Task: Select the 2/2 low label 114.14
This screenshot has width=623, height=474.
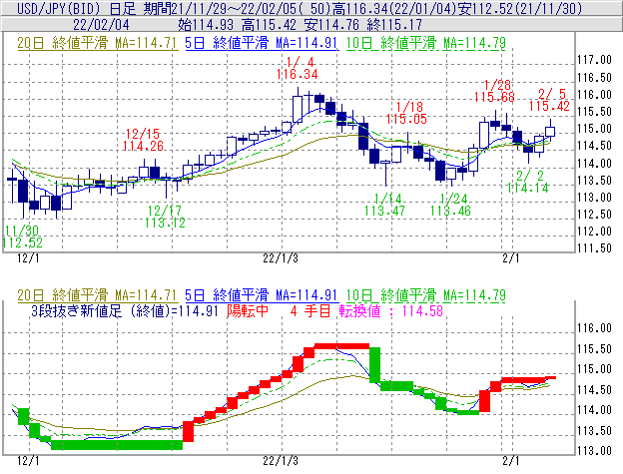Action: (526, 187)
